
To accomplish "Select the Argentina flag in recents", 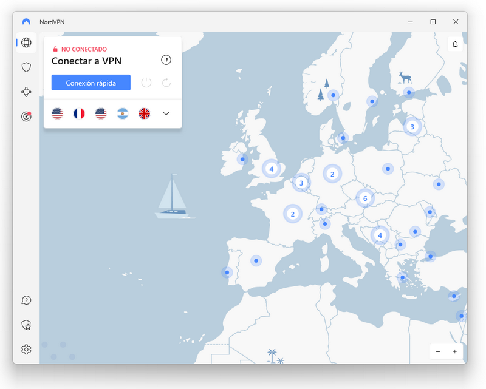I will tap(123, 113).
